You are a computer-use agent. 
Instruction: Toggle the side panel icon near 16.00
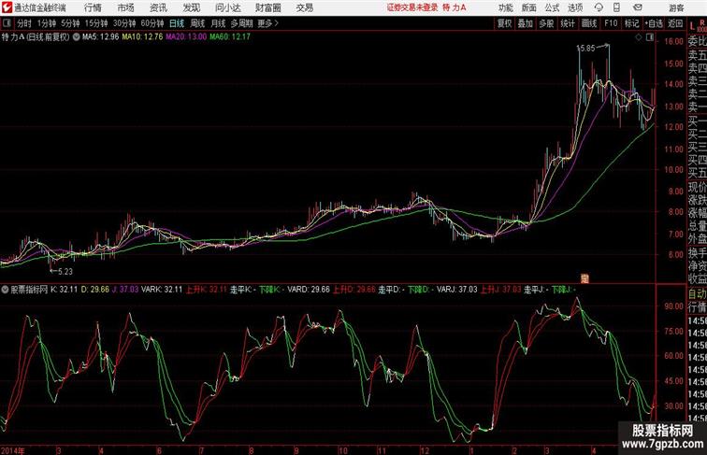pos(650,38)
